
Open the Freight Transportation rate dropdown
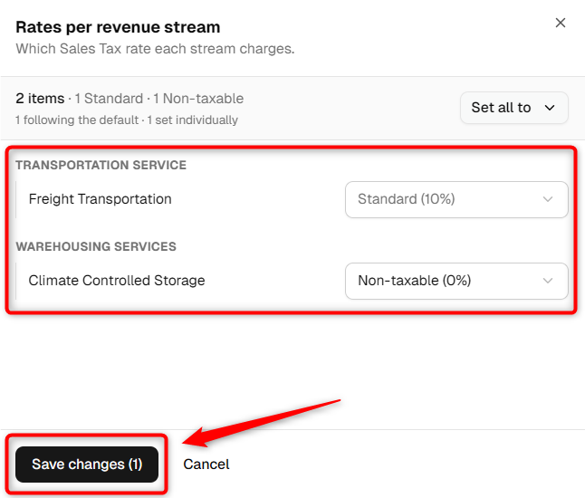tap(456, 199)
